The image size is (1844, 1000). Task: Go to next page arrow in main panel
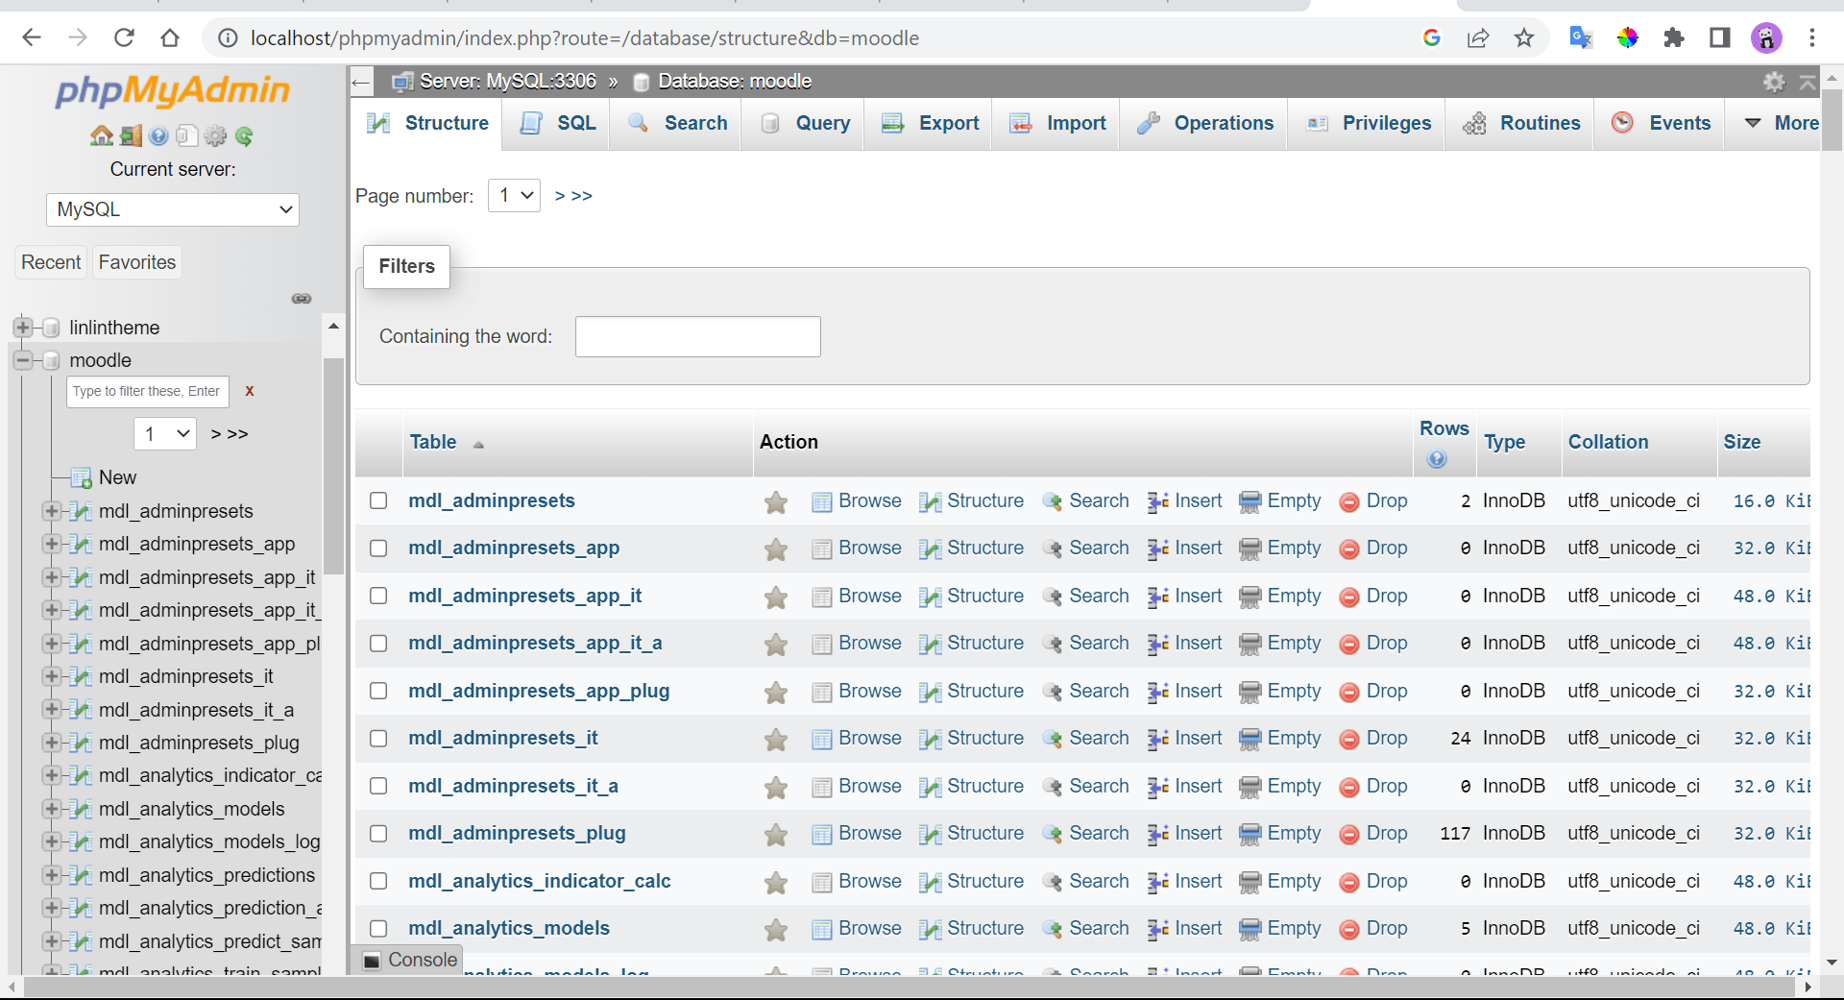click(560, 196)
